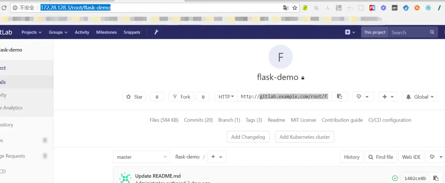
Task: Open the Projects dropdown menu
Action: tap(32, 32)
